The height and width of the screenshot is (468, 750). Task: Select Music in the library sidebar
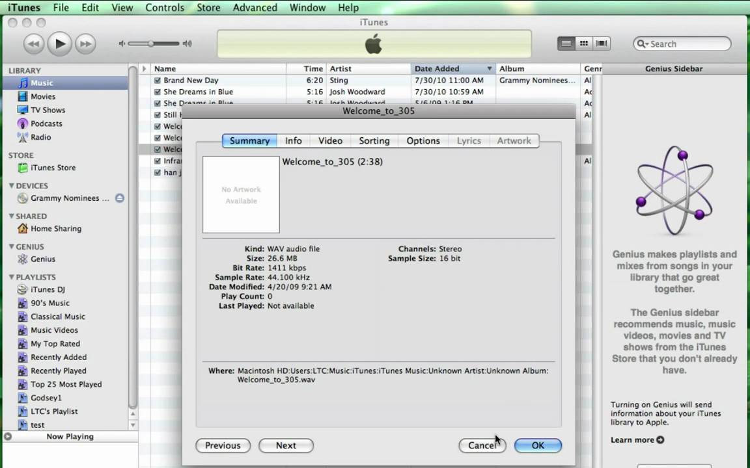click(x=65, y=83)
